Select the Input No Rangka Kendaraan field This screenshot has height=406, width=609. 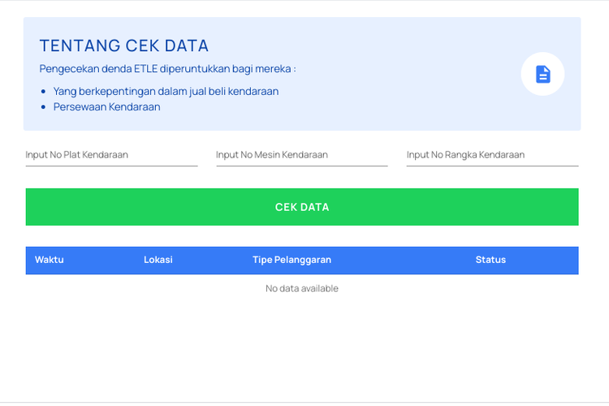click(x=492, y=155)
